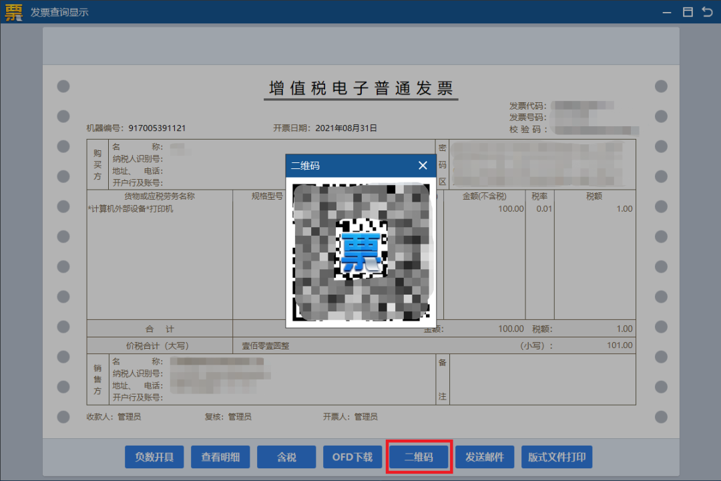
Task: Click the 合计 row label
Action: point(160,329)
